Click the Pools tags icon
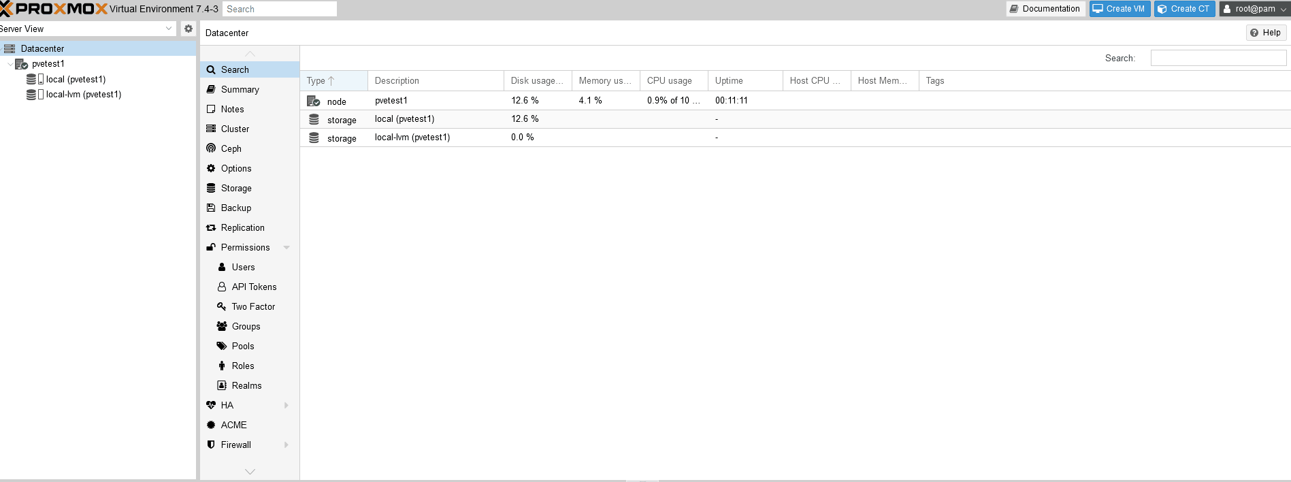The height and width of the screenshot is (482, 1291). point(222,346)
